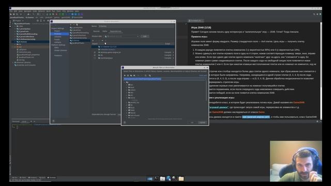Open the yellow folder icon in the taskbar

[181, 179]
